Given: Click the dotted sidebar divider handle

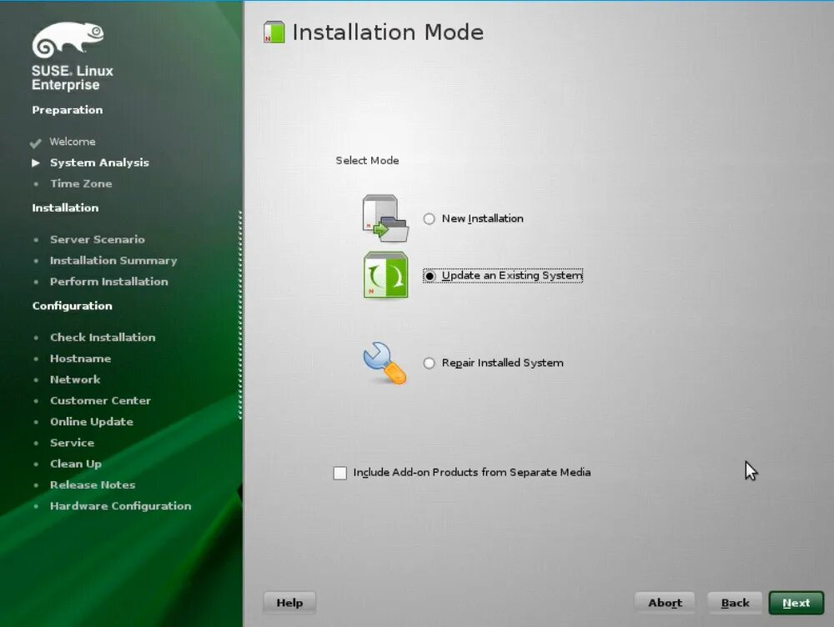Looking at the screenshot, I should pos(240,315).
